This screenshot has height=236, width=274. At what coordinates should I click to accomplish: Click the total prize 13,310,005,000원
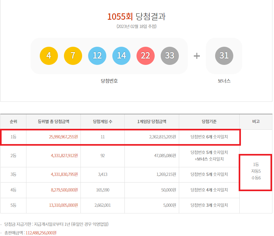[63, 205]
